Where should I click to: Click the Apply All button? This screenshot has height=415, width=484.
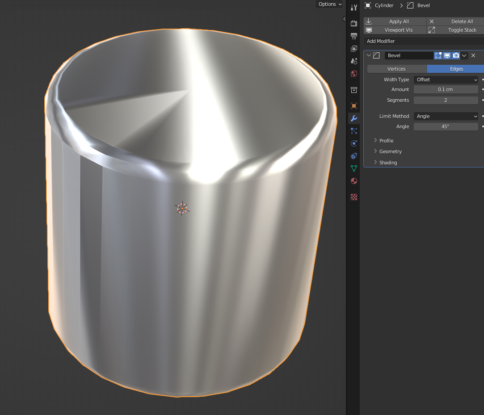(x=395, y=21)
